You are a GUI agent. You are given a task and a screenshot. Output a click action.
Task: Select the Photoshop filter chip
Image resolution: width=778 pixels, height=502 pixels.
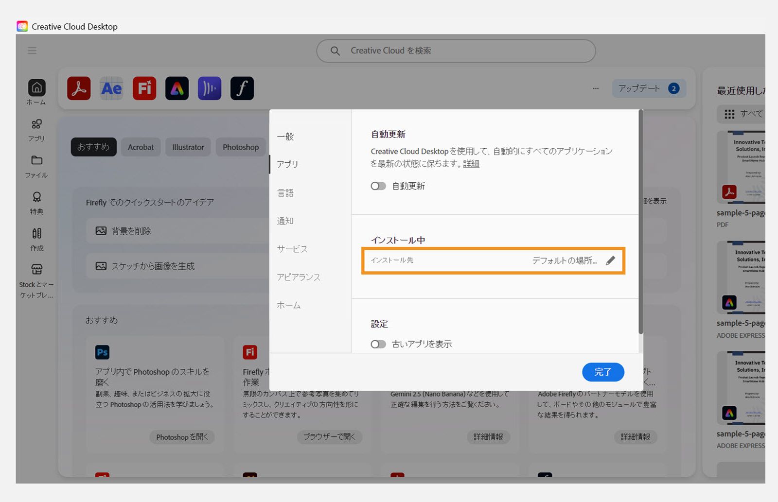click(241, 147)
